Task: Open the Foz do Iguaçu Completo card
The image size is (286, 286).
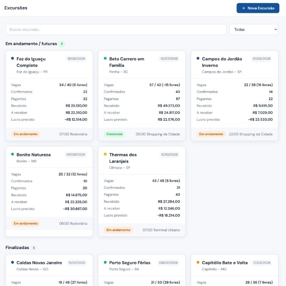Action: (x=49, y=96)
